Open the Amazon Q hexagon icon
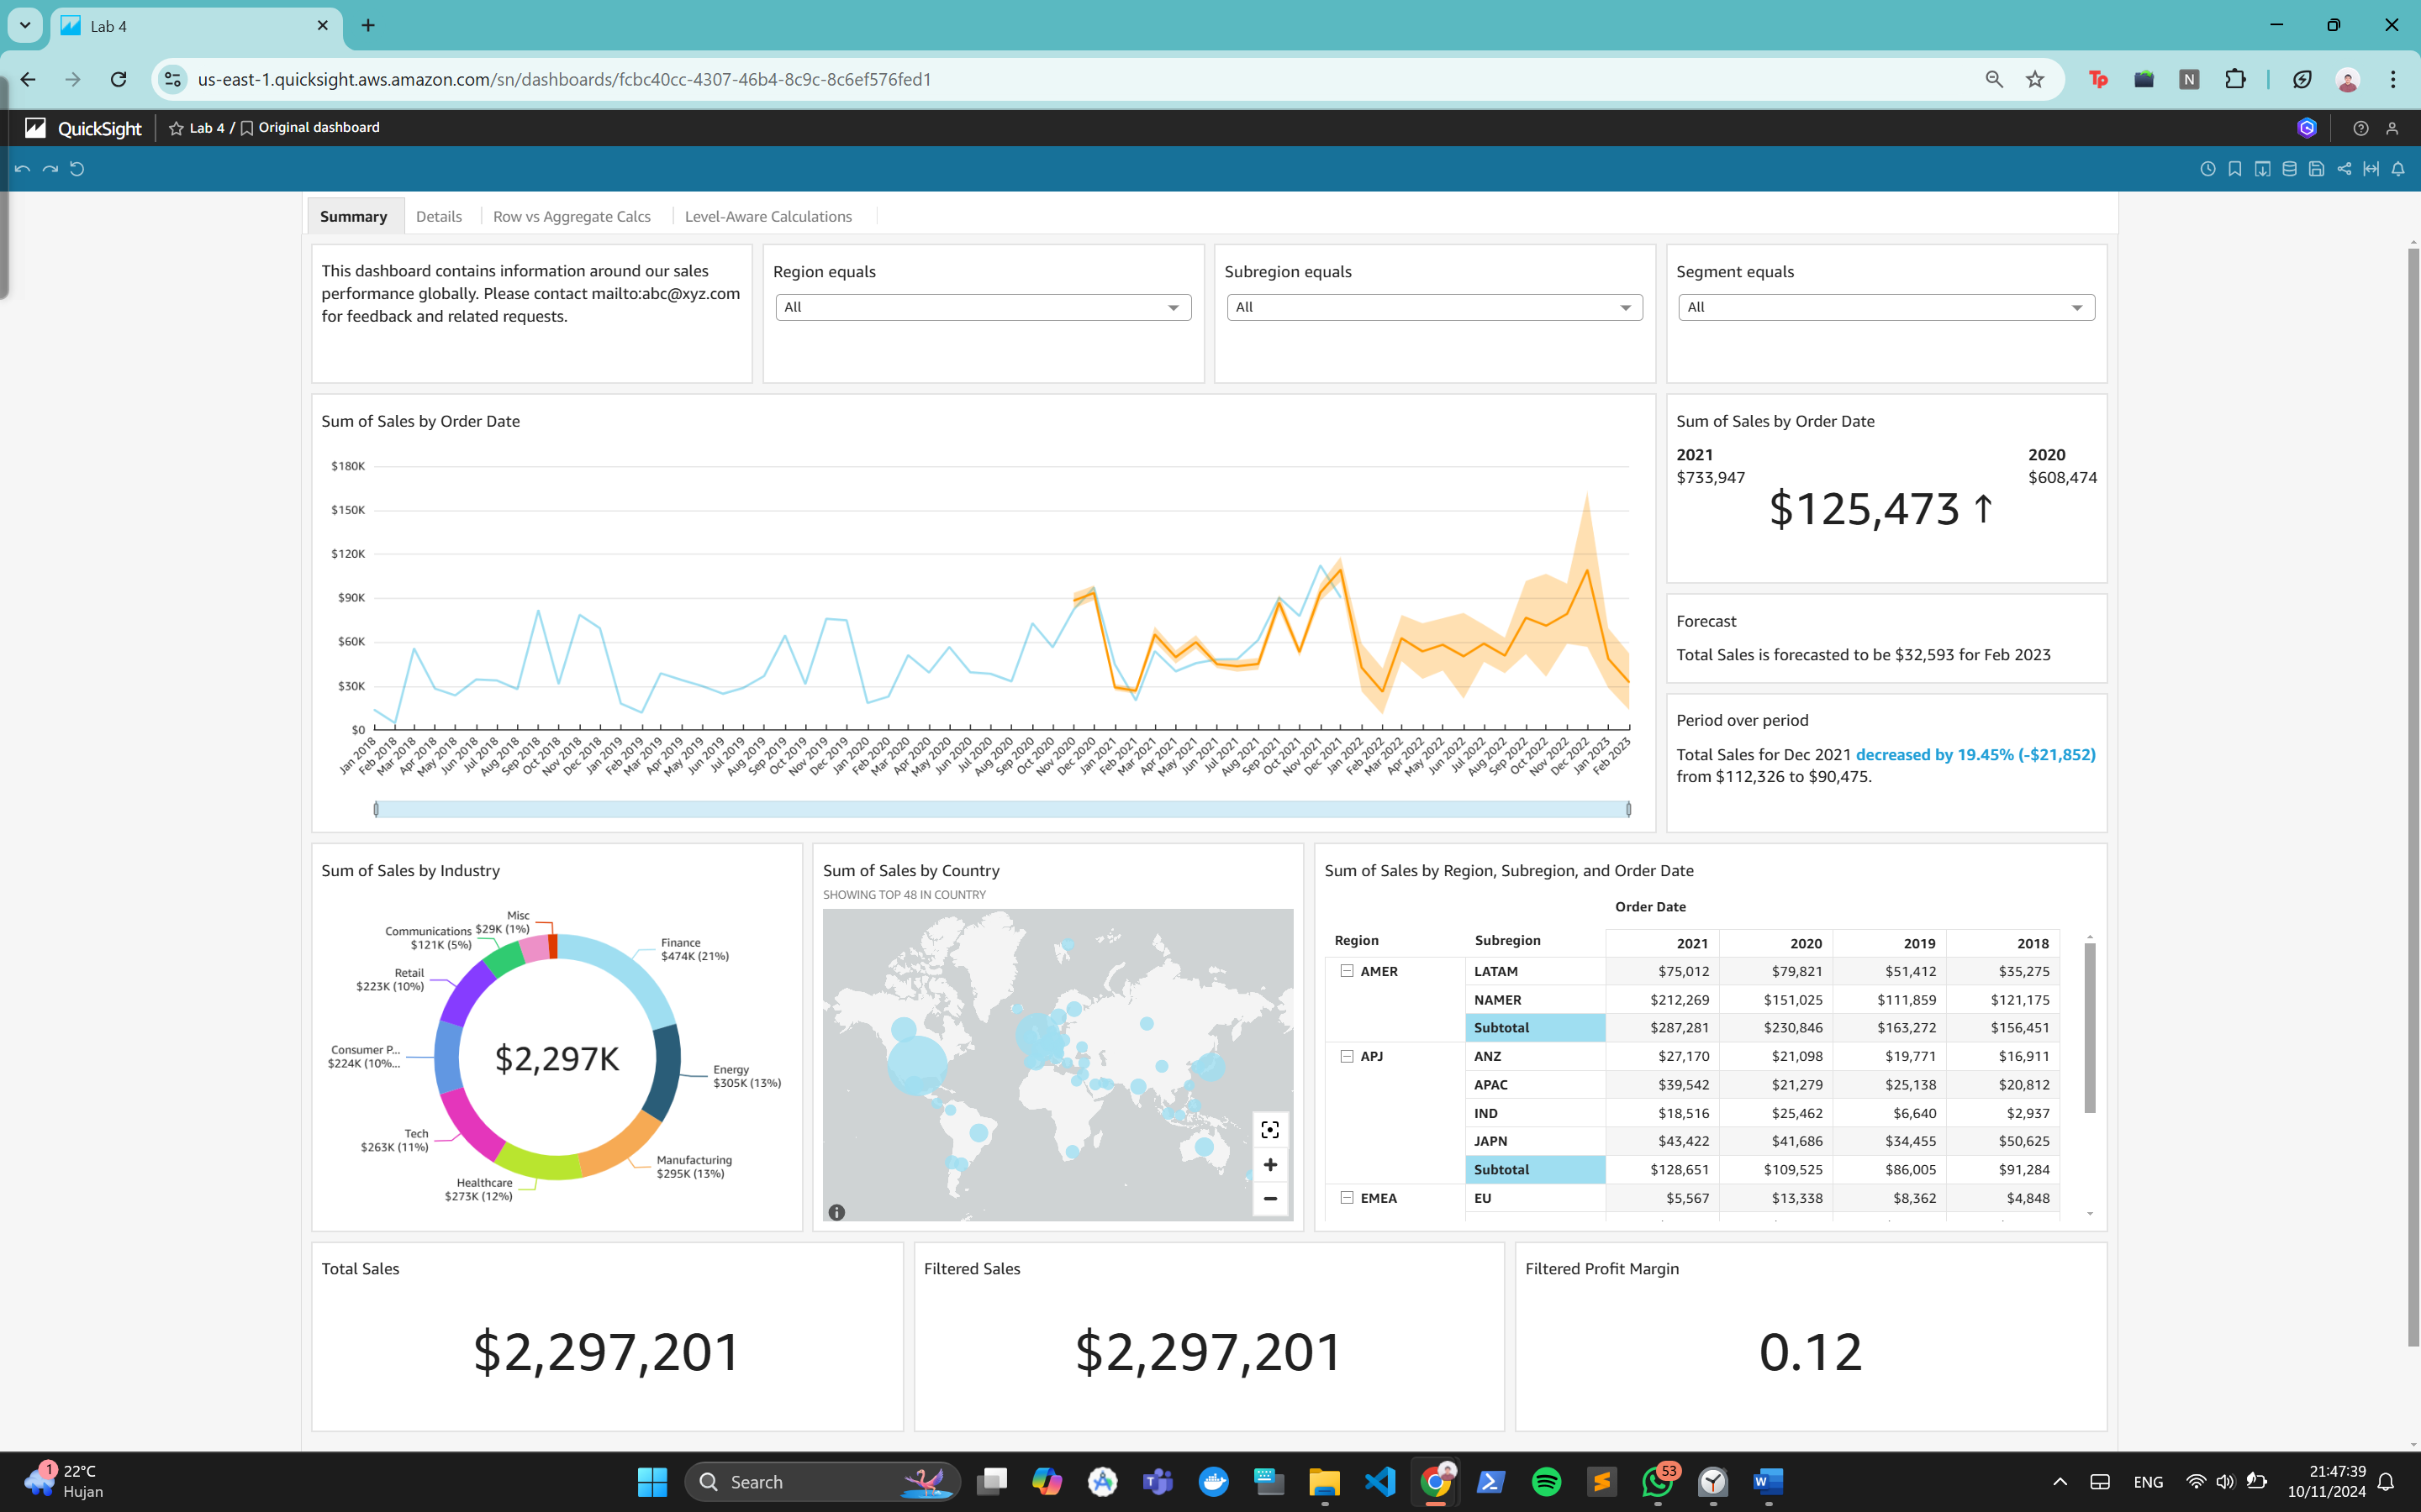This screenshot has height=1512, width=2421. pyautogui.click(x=2307, y=128)
